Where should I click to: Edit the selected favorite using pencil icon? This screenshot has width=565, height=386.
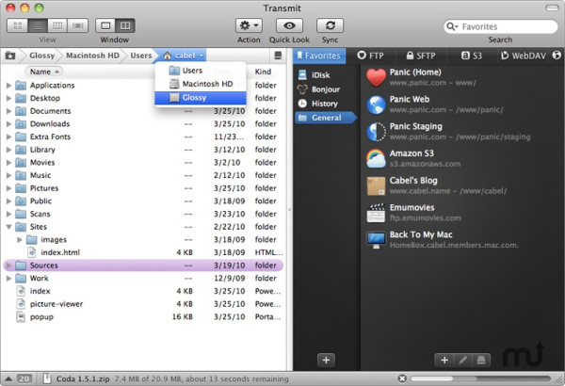coord(462,360)
